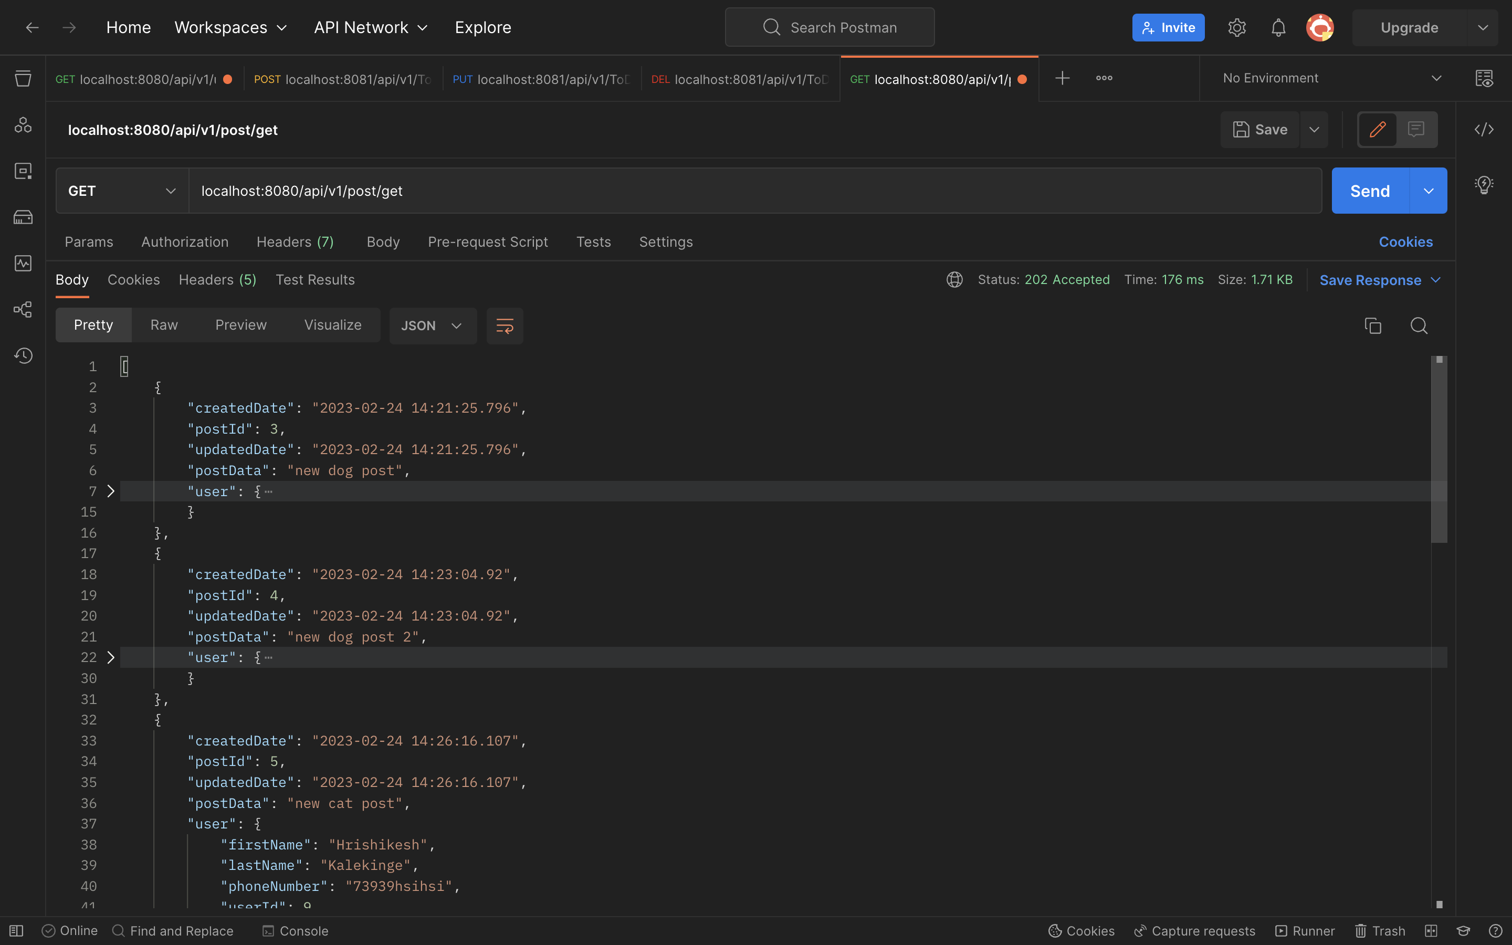Image resolution: width=1512 pixels, height=945 pixels.
Task: Click the search response magnifier icon
Action: [x=1418, y=325]
